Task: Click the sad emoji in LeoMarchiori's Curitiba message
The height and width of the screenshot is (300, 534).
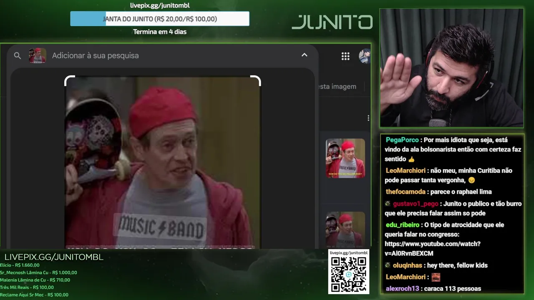Action: point(471,180)
